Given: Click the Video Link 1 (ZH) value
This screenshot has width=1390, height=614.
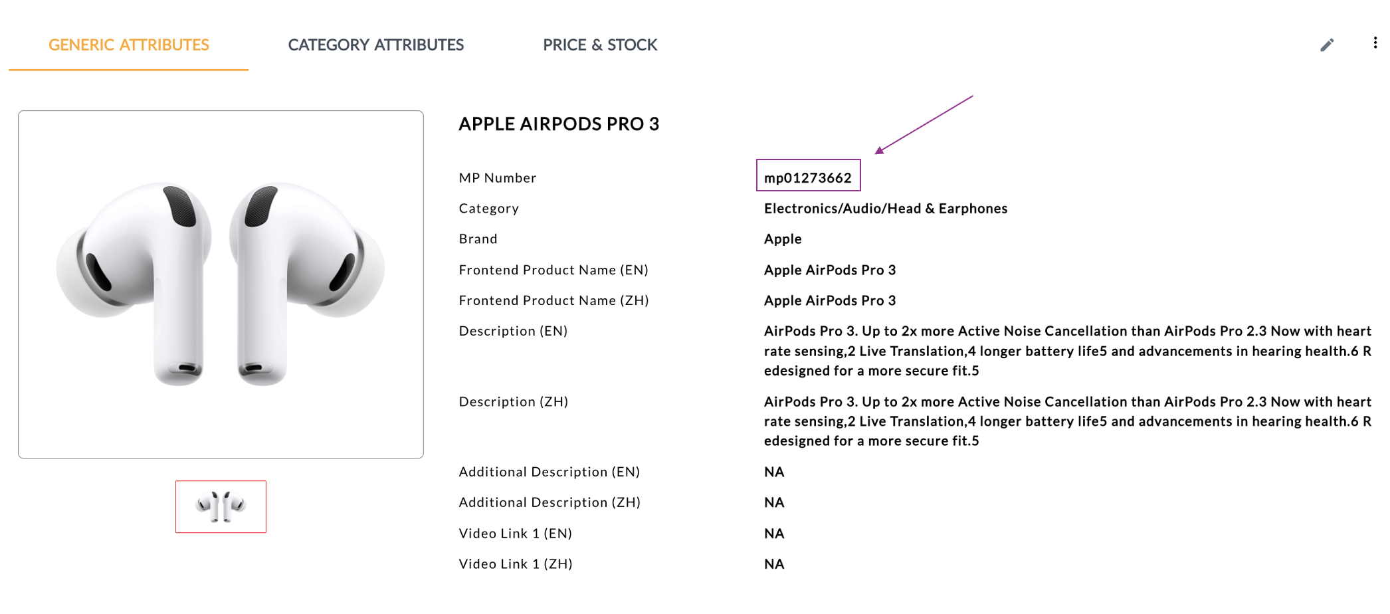Looking at the screenshot, I should pyautogui.click(x=774, y=564).
